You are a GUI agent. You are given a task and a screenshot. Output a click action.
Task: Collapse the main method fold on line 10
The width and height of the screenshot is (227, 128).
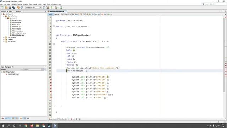54,44
